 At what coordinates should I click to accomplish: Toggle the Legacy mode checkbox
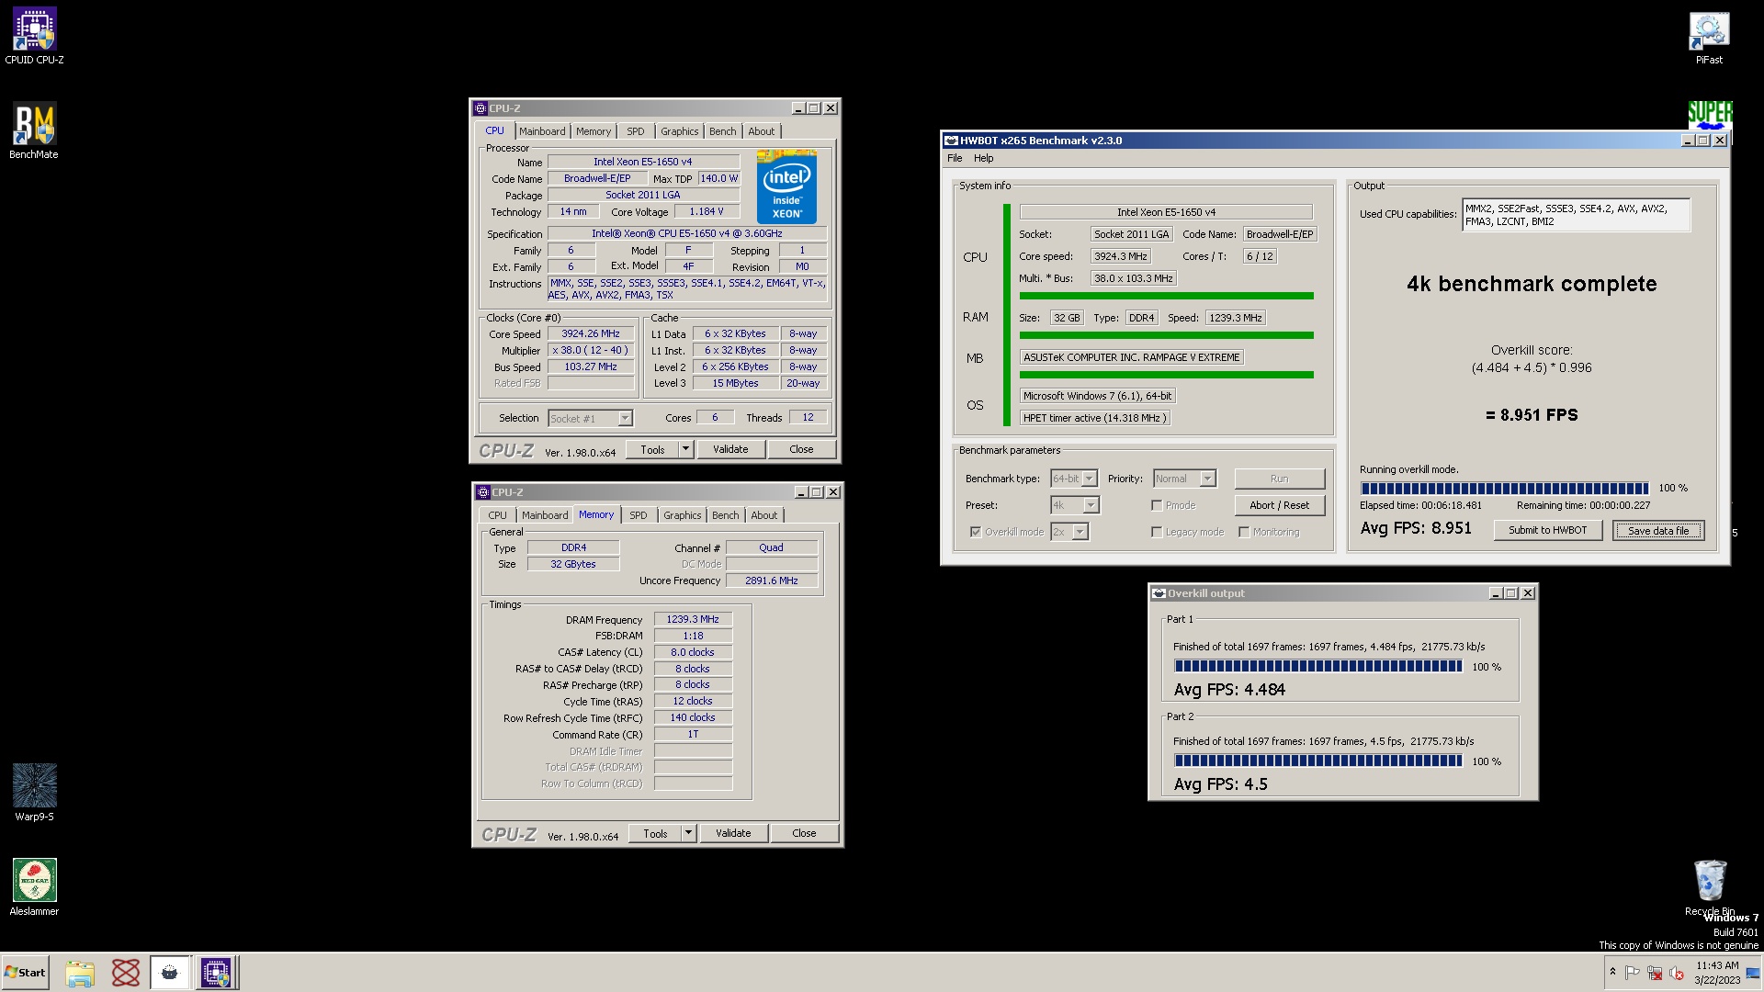coord(1157,532)
